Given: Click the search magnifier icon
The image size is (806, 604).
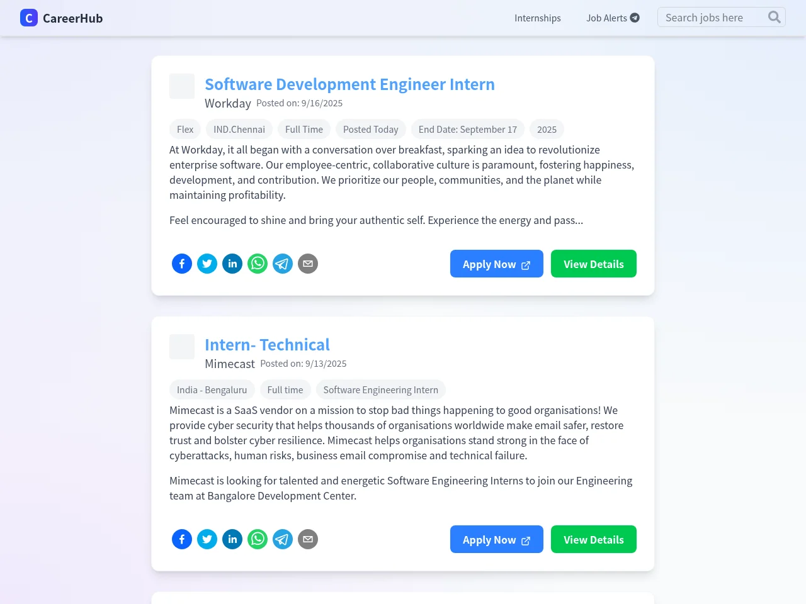Looking at the screenshot, I should [775, 17].
